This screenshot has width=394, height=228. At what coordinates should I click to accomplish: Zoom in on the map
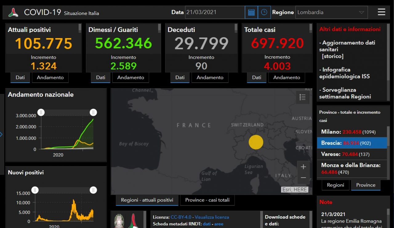(303, 167)
